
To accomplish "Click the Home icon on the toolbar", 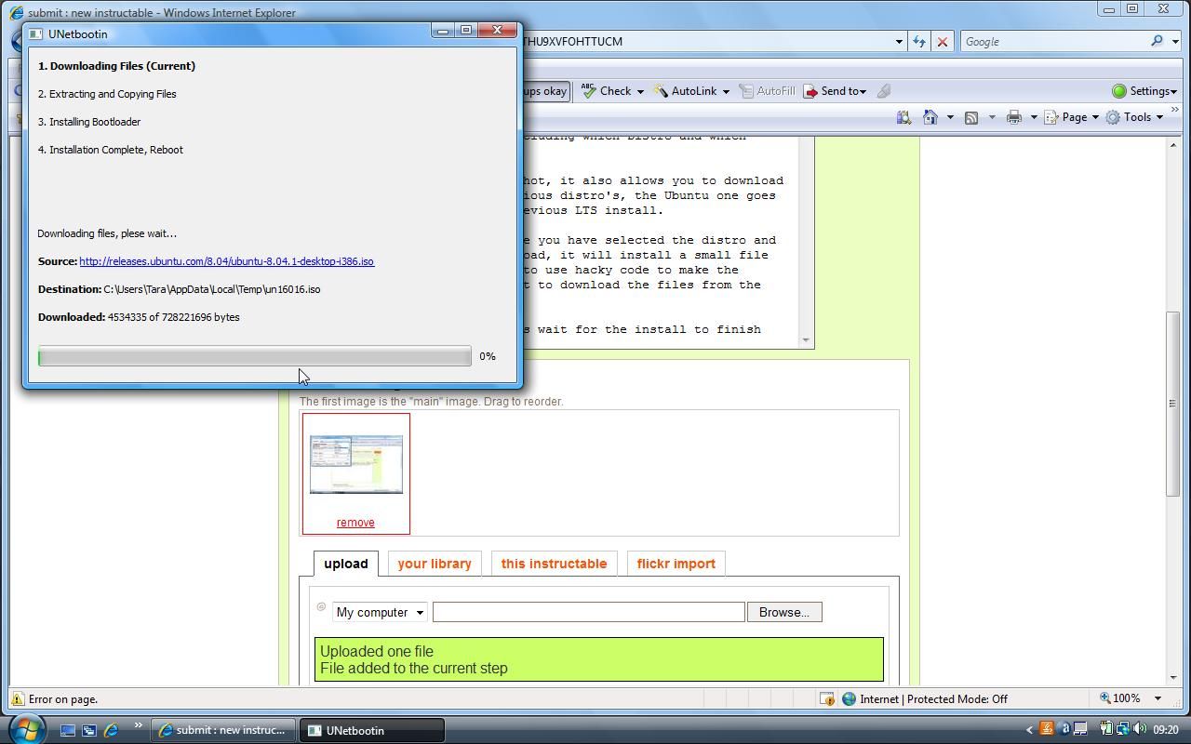I will (x=929, y=117).
